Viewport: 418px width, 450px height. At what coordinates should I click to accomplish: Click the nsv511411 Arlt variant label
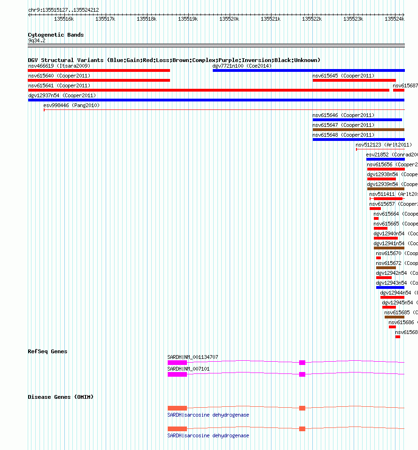(x=394, y=194)
